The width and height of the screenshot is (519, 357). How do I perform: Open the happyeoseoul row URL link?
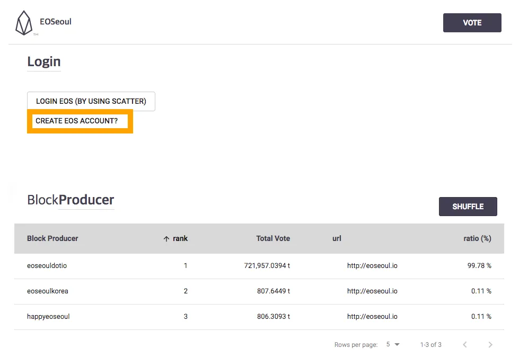pyautogui.click(x=372, y=317)
